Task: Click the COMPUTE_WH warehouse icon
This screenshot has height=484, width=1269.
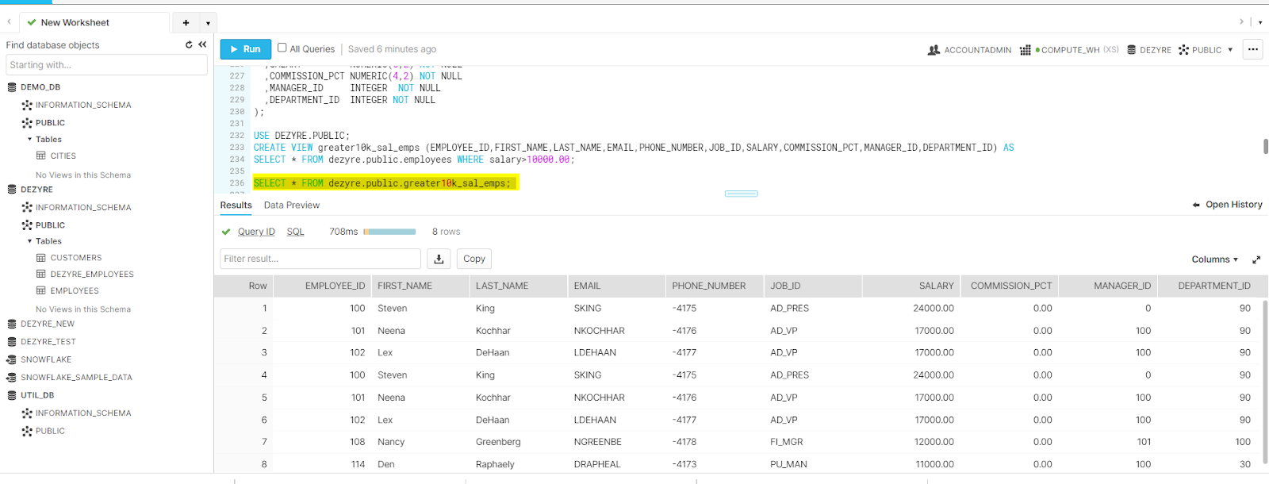Action: (1025, 50)
